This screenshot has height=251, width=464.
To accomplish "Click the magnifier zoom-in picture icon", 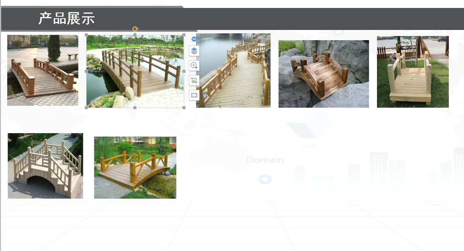I will pos(194,66).
